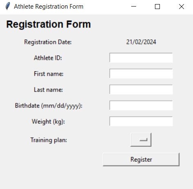Click the First name label

tap(49, 74)
